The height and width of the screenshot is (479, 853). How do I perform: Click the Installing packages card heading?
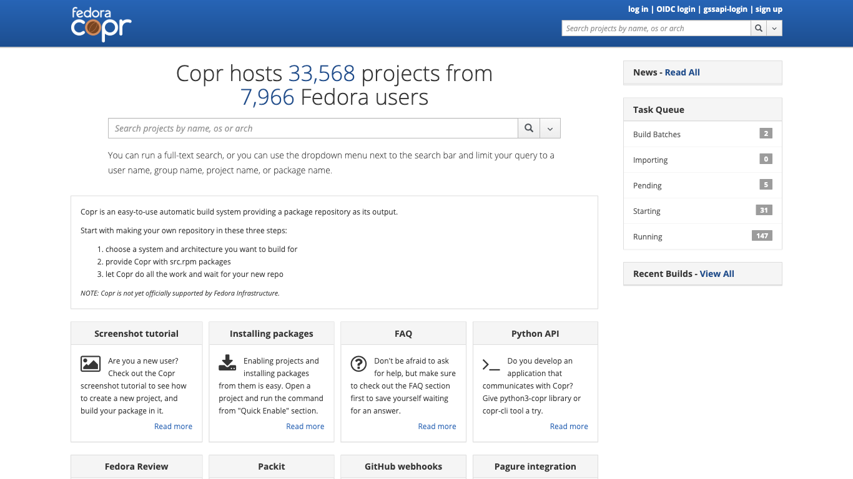click(272, 334)
